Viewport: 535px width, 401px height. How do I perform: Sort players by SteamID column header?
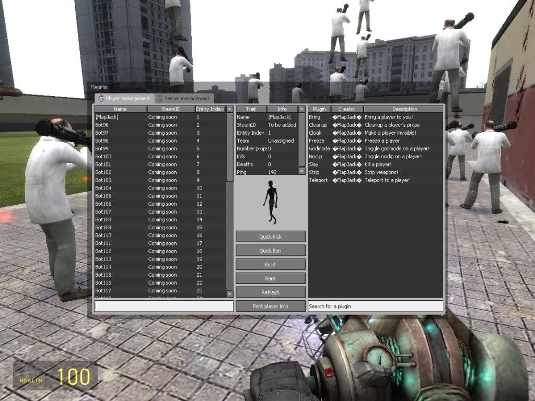(x=171, y=109)
